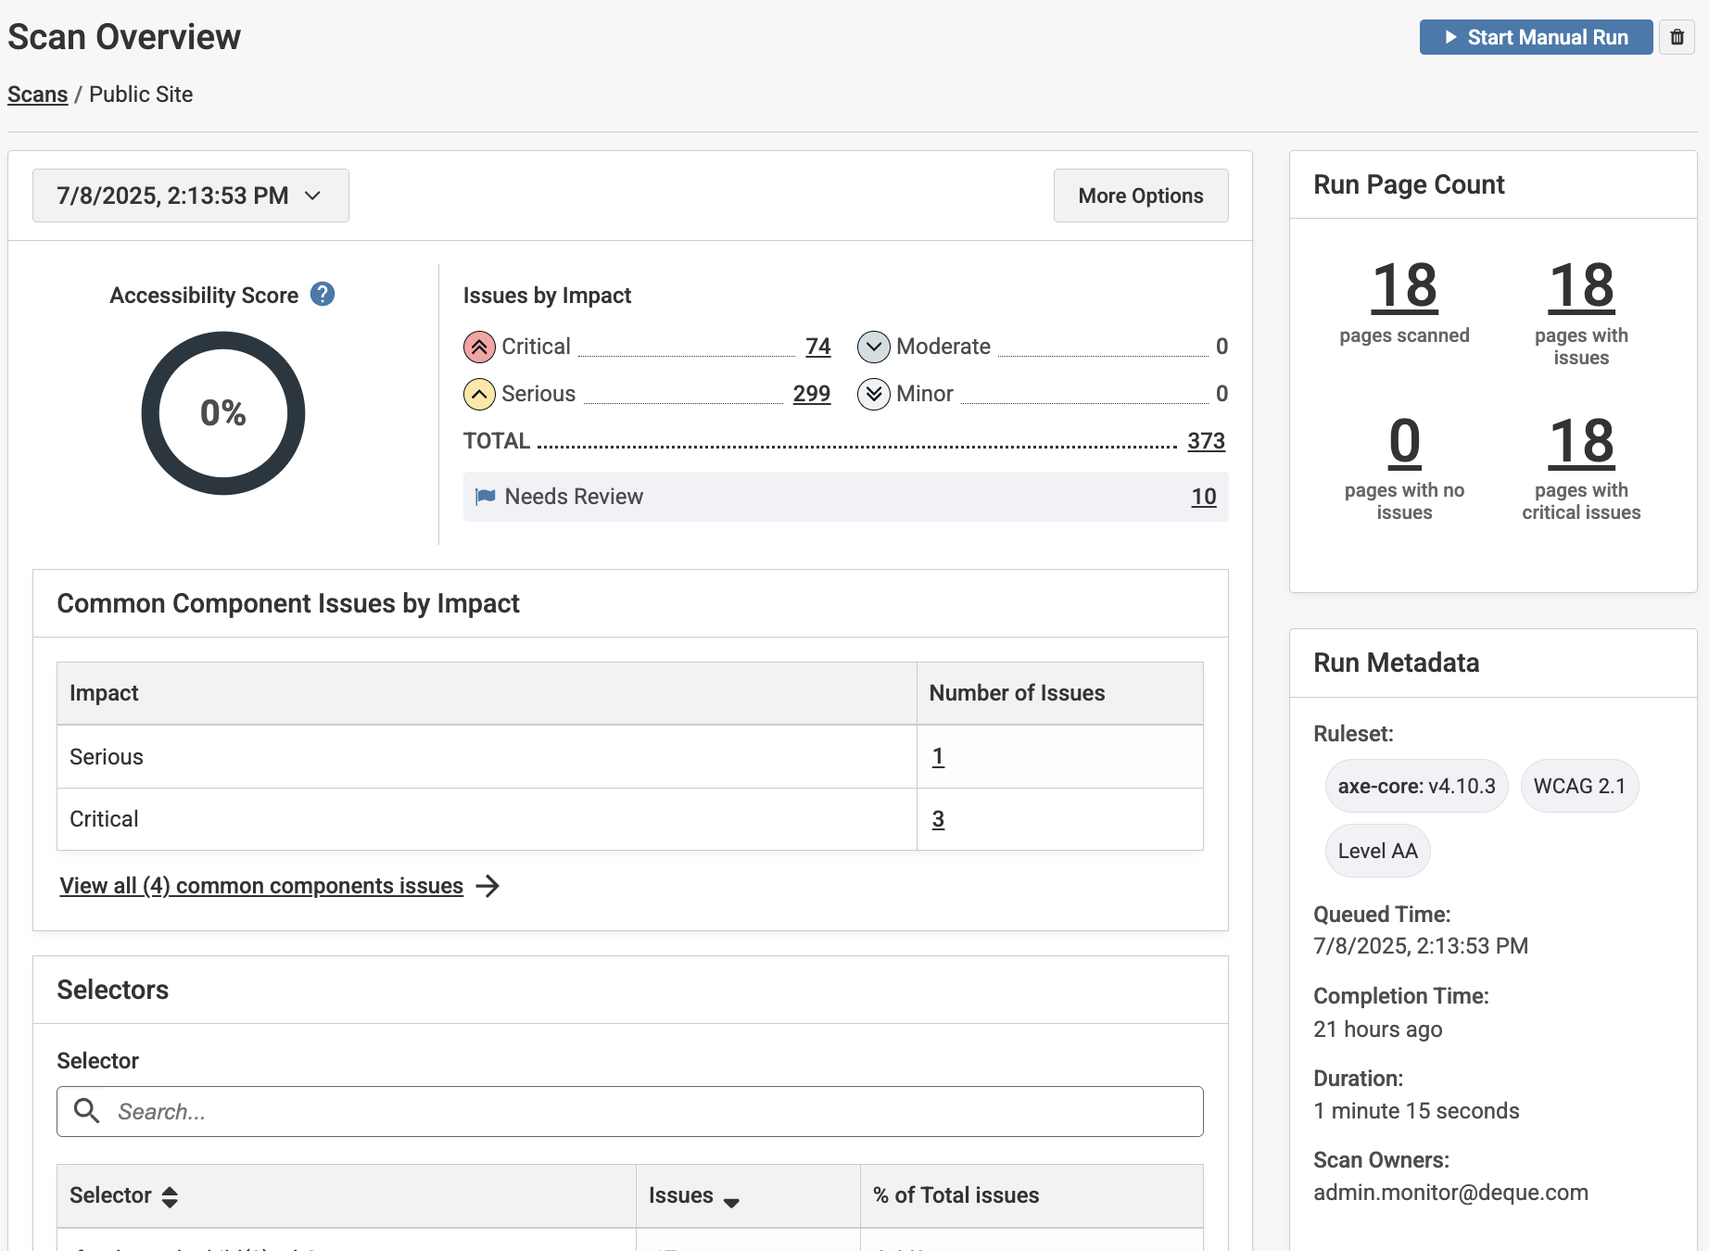This screenshot has height=1251, width=1709.
Task: Click the magnifier icon in Selector search
Action: 87,1111
